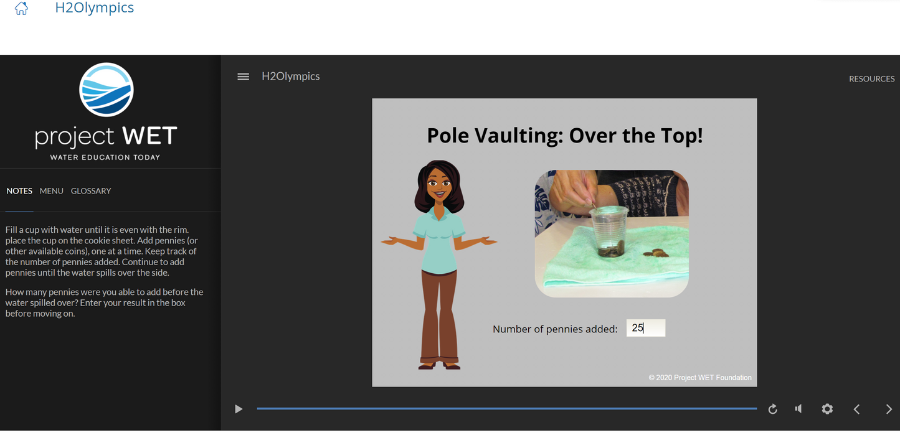This screenshot has width=900, height=435.
Task: Click the Project WET logo
Action: [x=107, y=111]
